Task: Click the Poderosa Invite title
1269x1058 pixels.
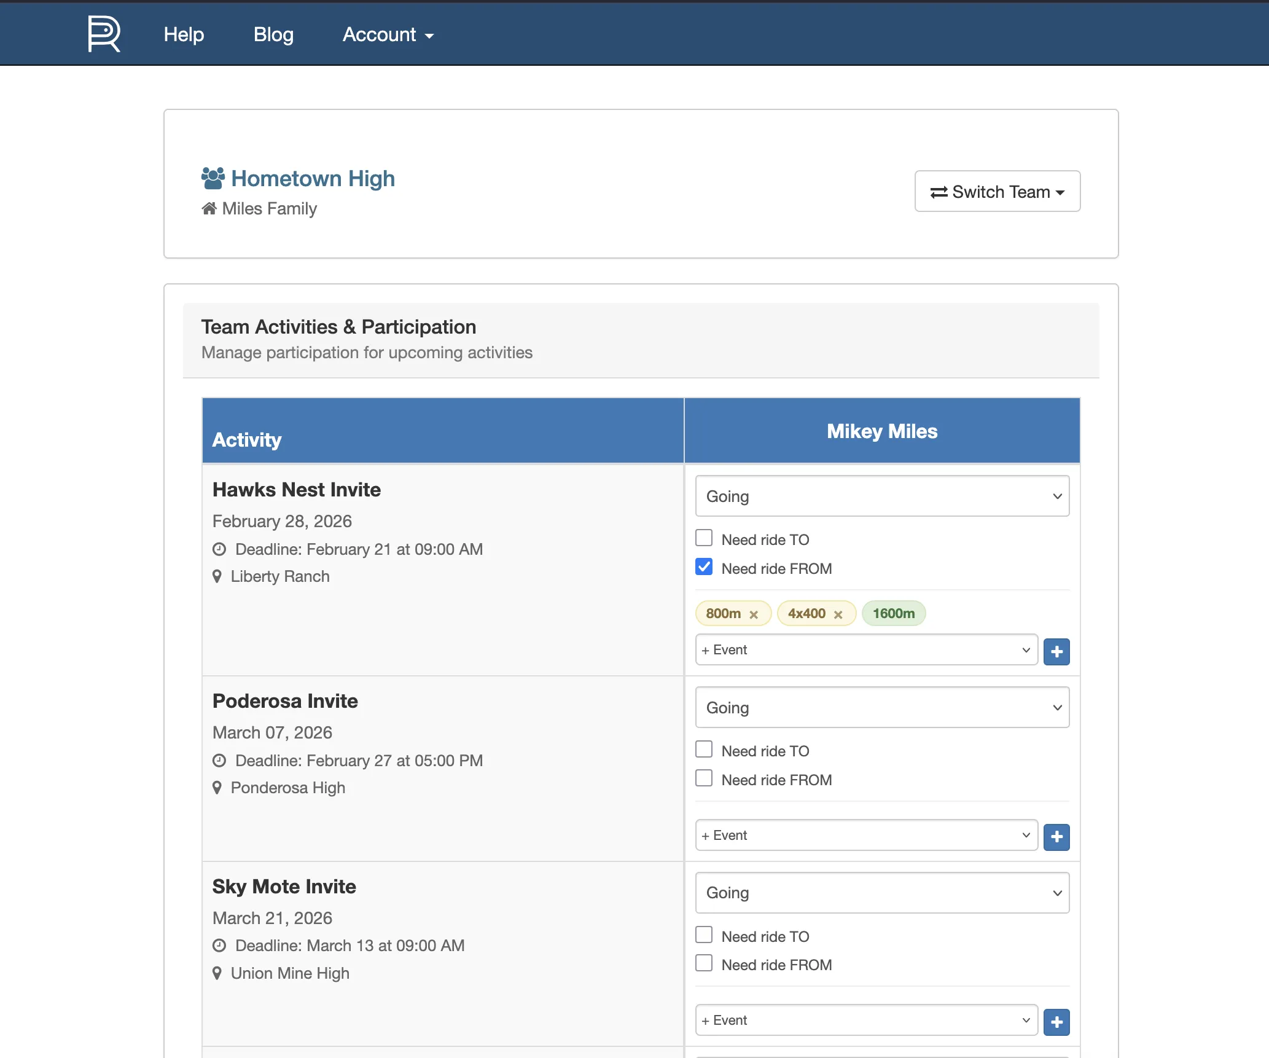Action: tap(285, 701)
